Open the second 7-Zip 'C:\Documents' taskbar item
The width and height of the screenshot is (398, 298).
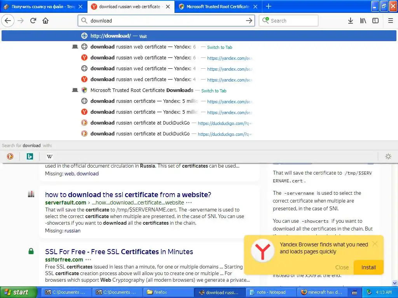point(117,292)
